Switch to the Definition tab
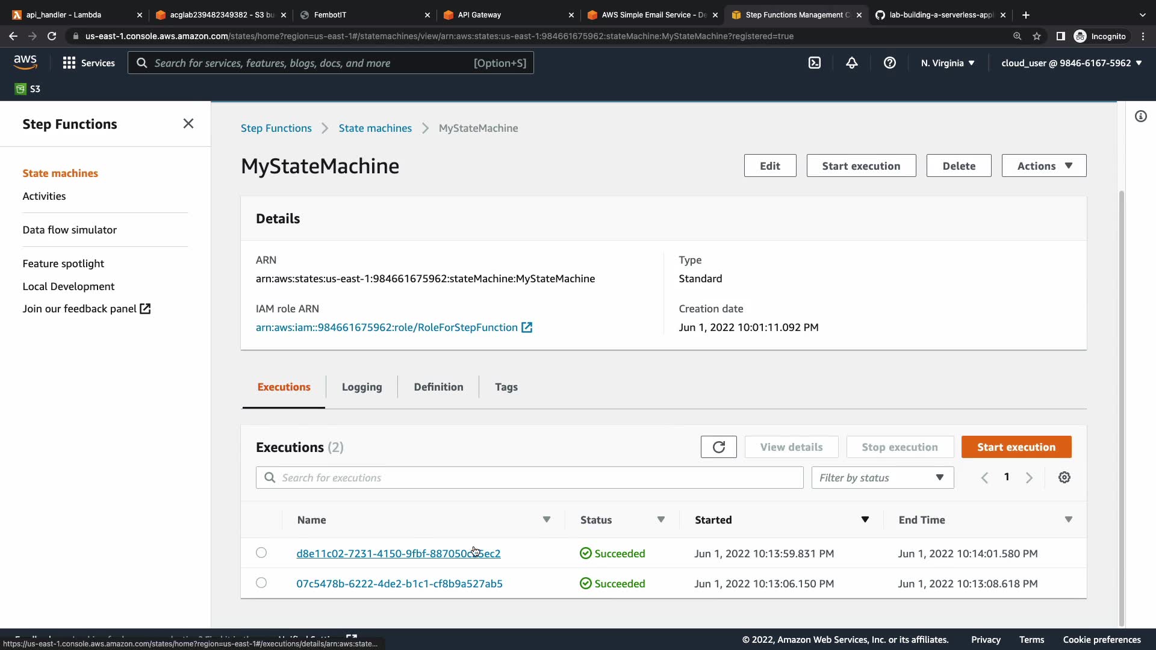Image resolution: width=1156 pixels, height=650 pixels. point(438,387)
